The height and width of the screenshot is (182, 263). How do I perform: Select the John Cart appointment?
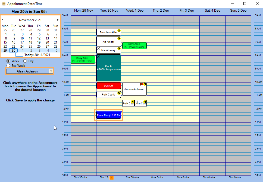tap(140, 103)
